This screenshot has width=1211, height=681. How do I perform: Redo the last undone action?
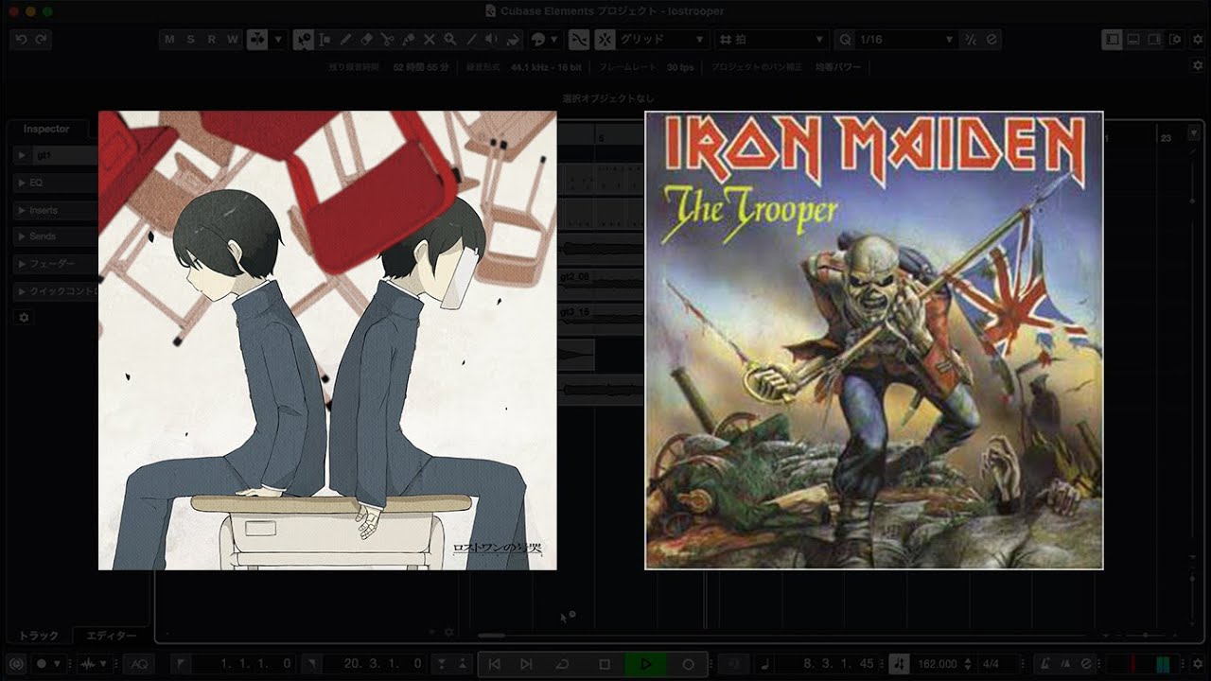pos(41,40)
